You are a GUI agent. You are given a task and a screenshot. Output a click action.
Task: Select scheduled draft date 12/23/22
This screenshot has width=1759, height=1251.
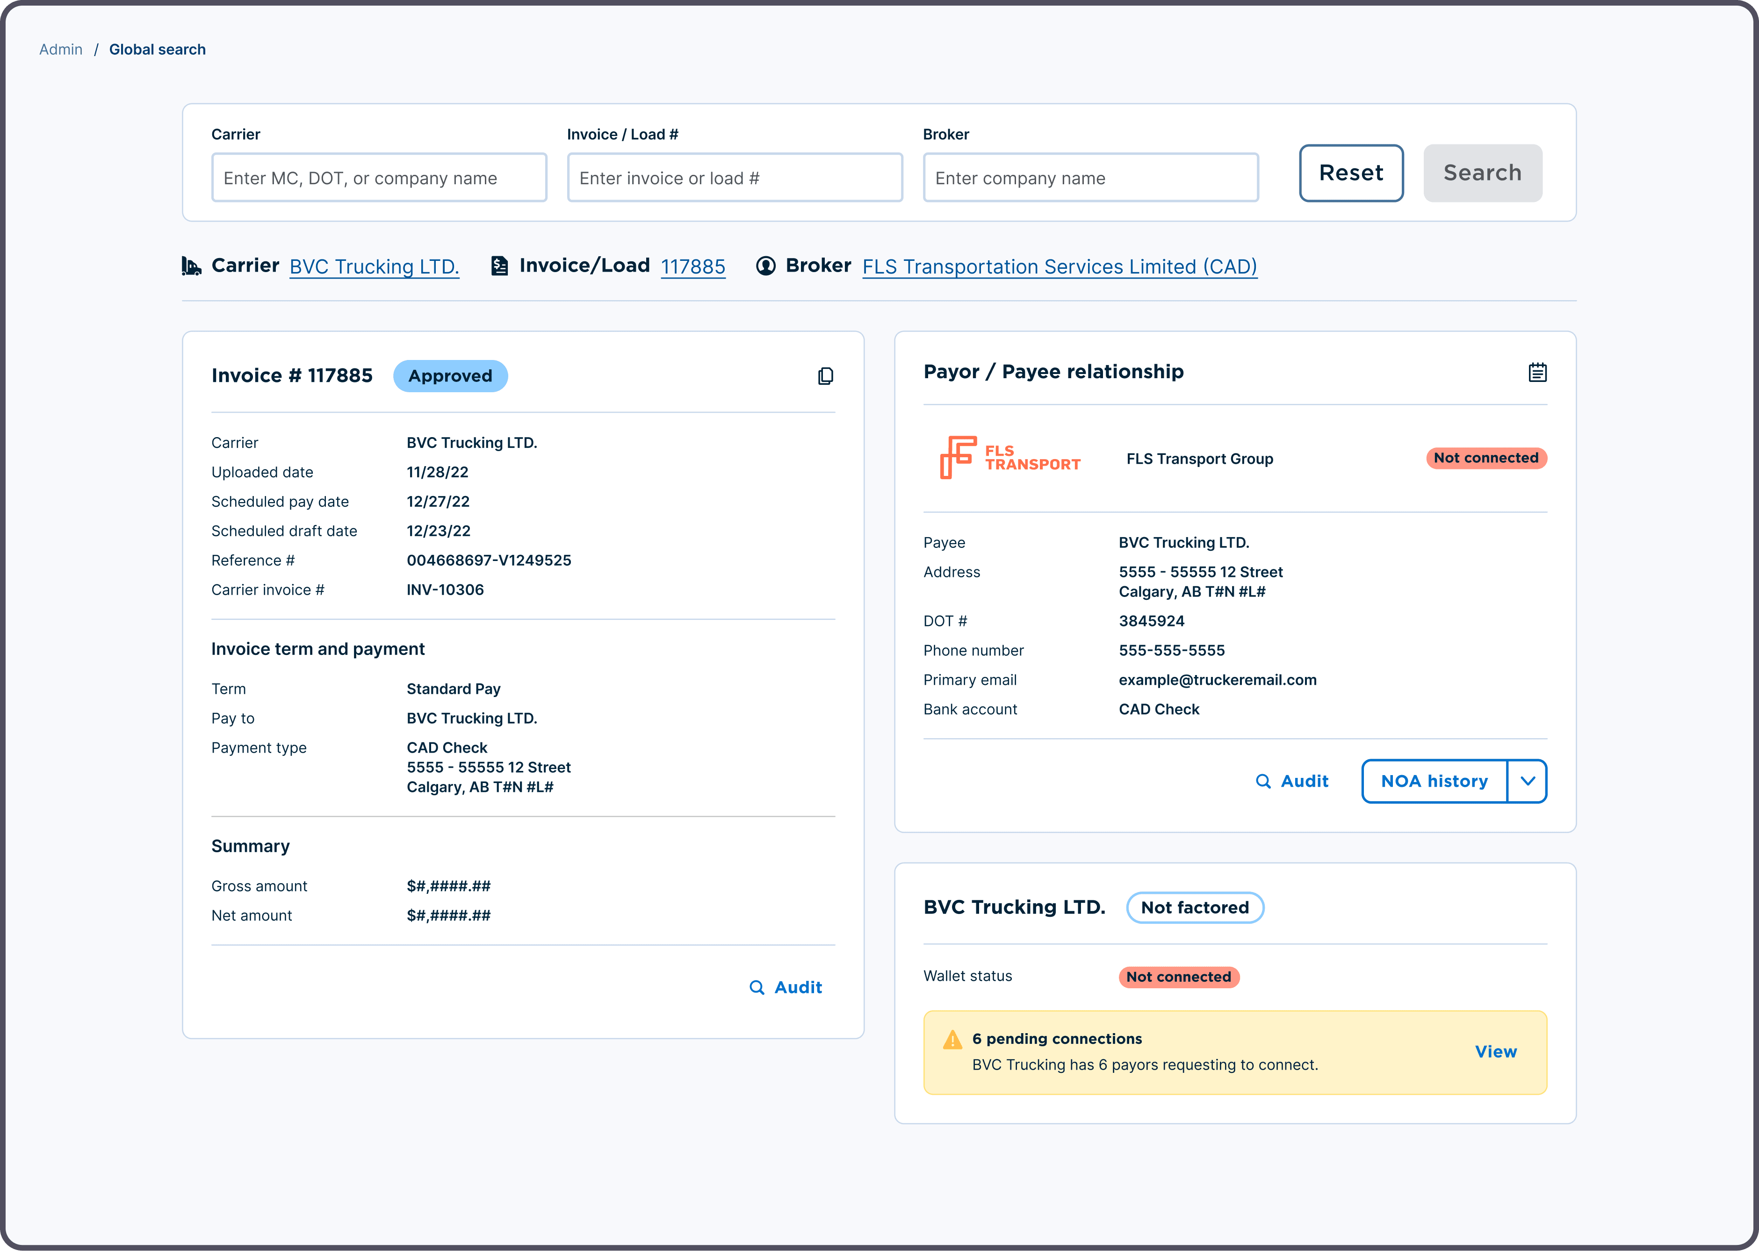pos(439,532)
